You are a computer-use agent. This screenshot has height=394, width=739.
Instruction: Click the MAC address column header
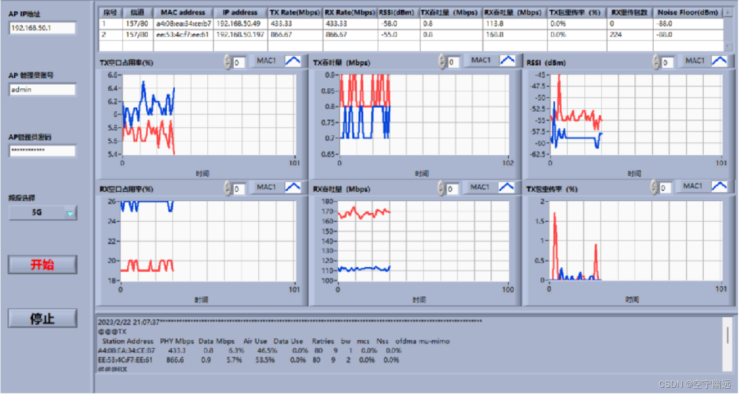tap(184, 13)
